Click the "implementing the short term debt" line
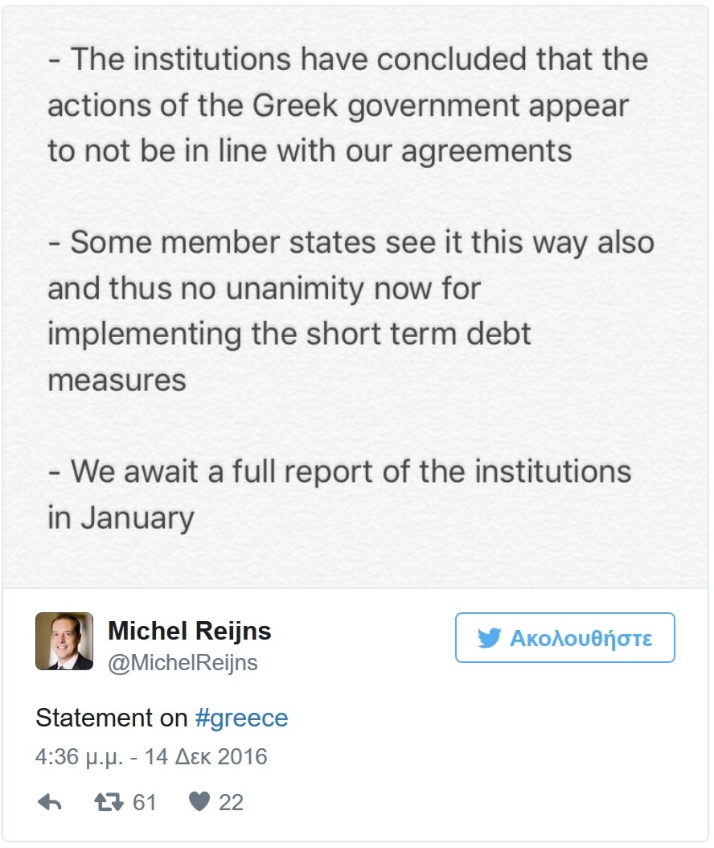Viewport: 714px width, 848px height. coord(289,334)
